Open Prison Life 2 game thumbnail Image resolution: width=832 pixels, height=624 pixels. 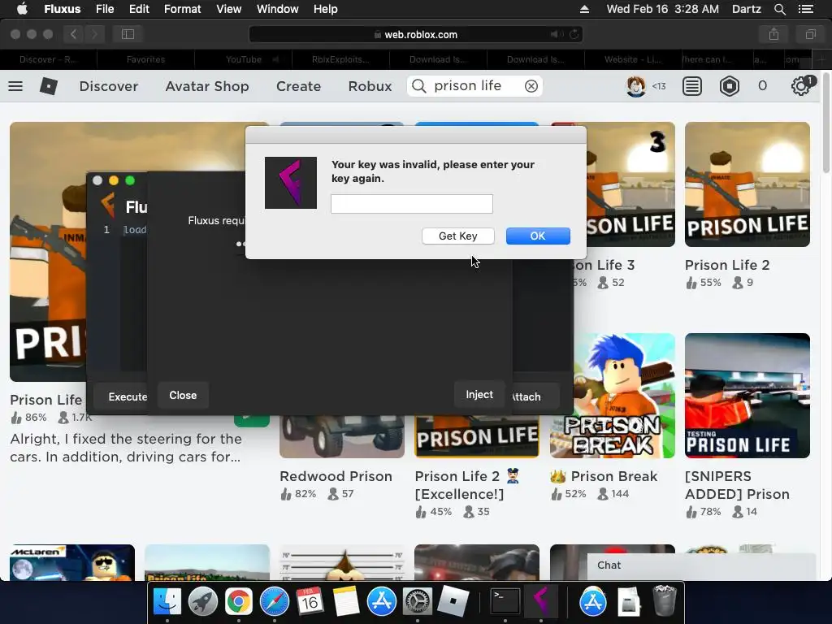pos(747,184)
